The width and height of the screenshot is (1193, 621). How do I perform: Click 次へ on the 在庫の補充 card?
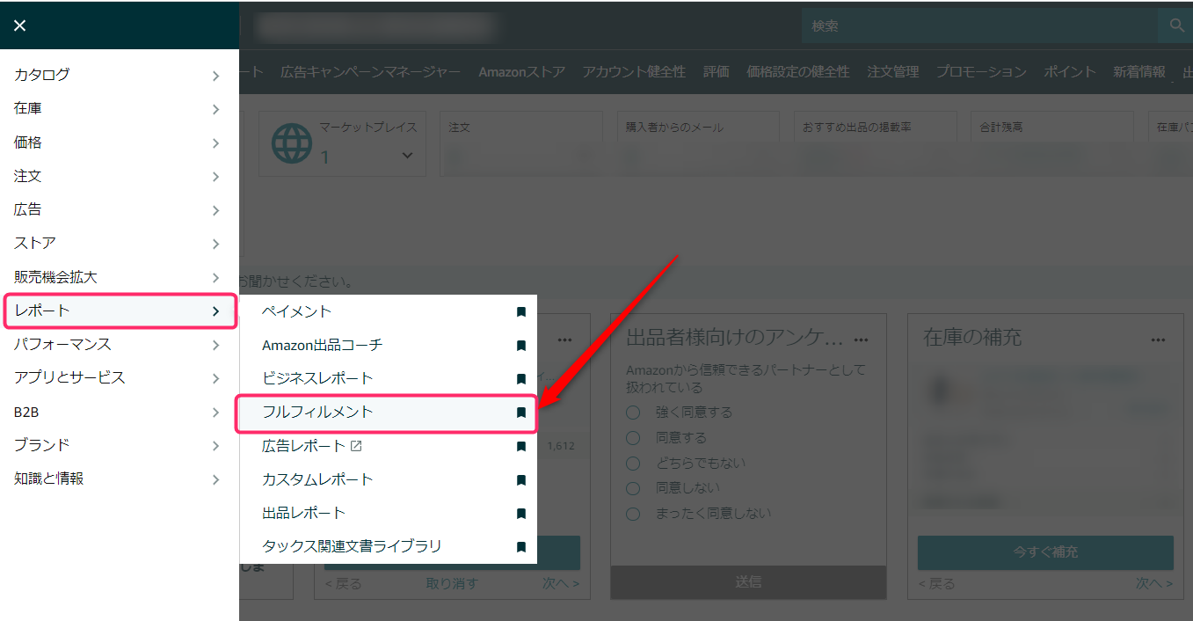click(x=1154, y=583)
